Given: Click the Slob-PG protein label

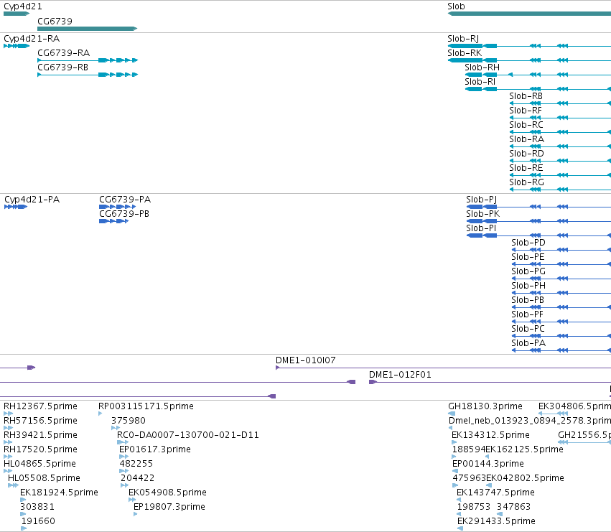Looking at the screenshot, I should point(528,271).
